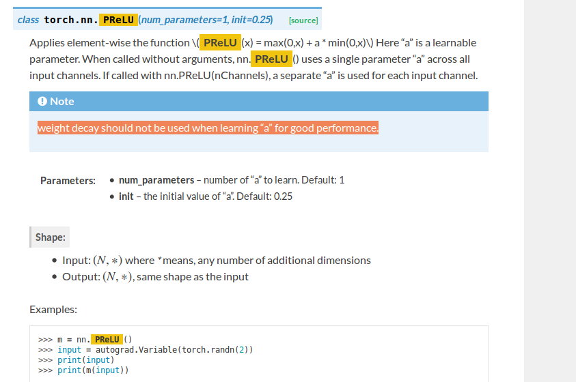The height and width of the screenshot is (382, 576).
Task: Click the exclamation icon in the Note header
Action: [x=42, y=101]
